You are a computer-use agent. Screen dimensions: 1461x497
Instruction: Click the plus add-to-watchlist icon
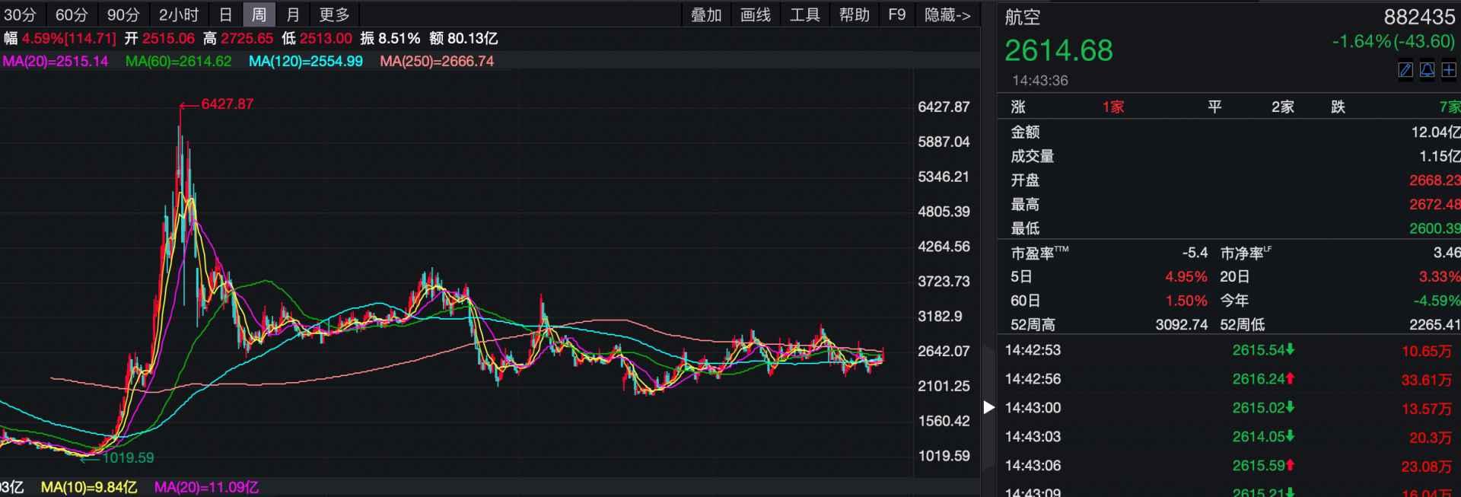(x=1449, y=70)
